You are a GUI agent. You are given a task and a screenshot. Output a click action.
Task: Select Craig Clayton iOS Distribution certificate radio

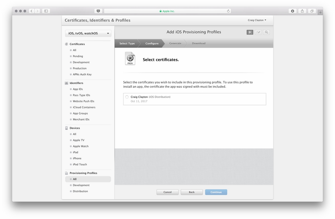coord(127,97)
